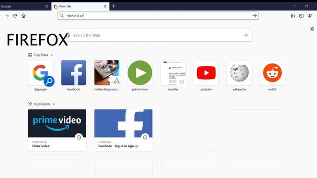
Task: Click the address bar with thehindu.c
Action: 158,16
